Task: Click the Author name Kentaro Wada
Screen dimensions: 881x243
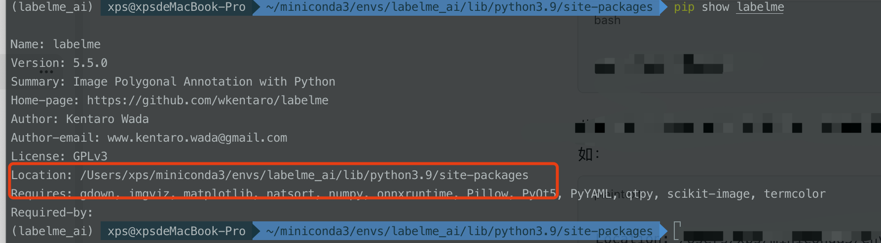Action: (x=107, y=119)
